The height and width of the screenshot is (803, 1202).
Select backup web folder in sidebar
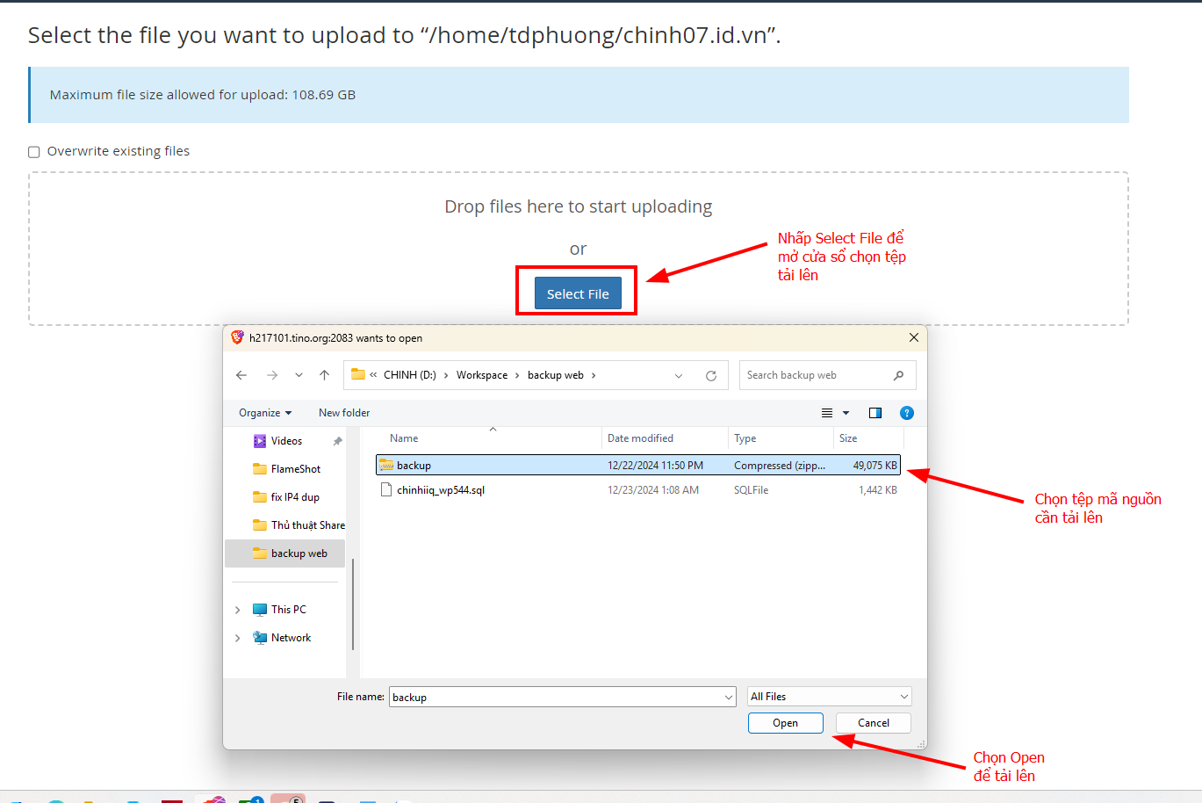(x=286, y=553)
